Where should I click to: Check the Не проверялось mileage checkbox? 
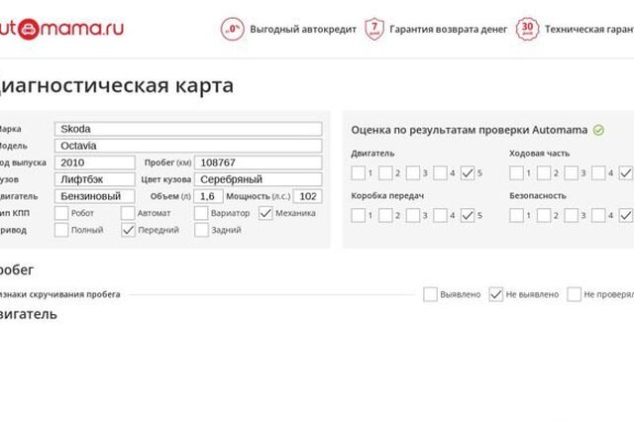coord(574,294)
